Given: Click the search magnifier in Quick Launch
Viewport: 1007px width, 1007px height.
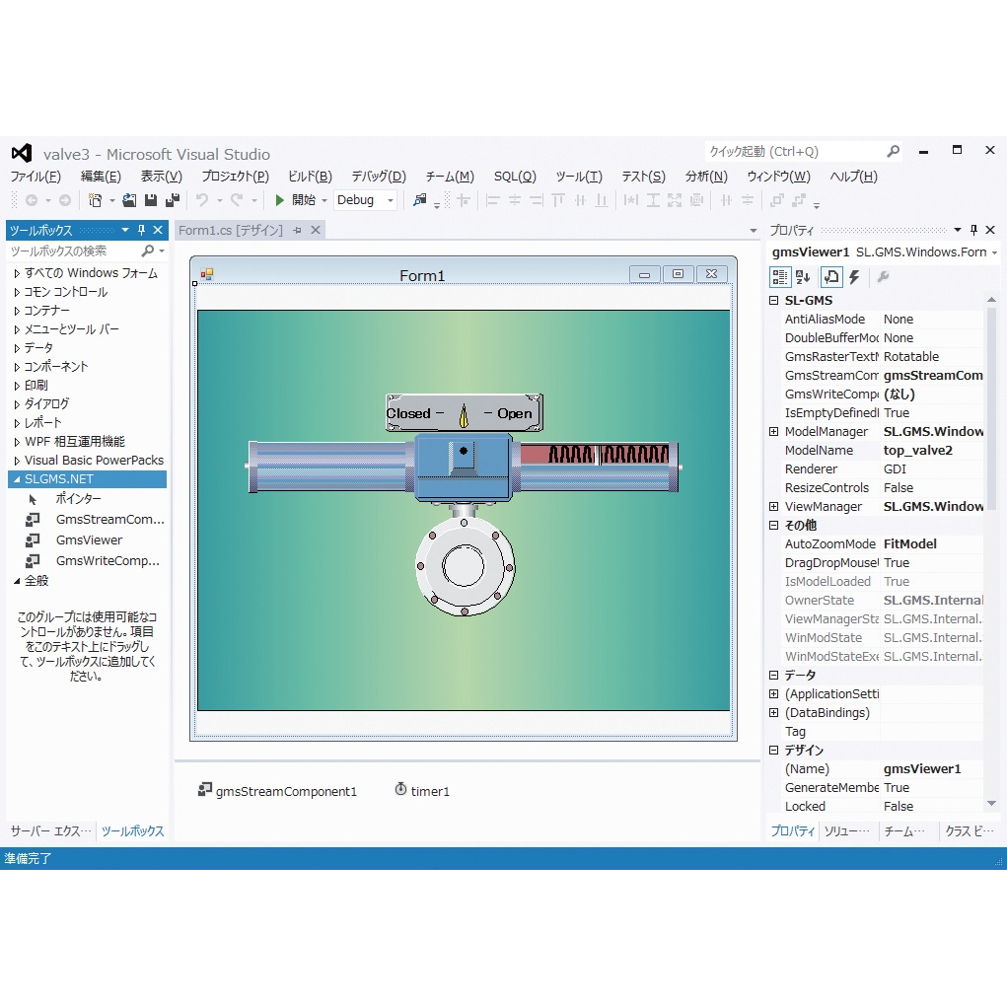Looking at the screenshot, I should (893, 152).
